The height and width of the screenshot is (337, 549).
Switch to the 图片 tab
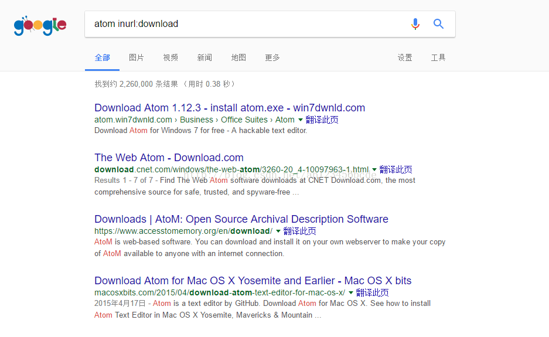pyautogui.click(x=136, y=57)
